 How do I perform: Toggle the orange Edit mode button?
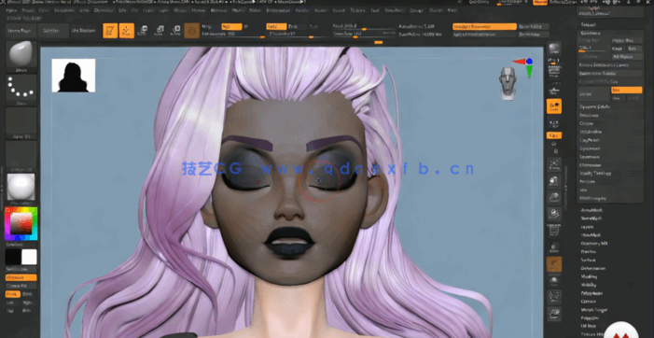110,31
